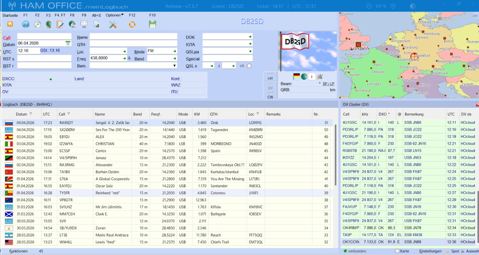Expand the Bem. remarks dropdown
Image resolution: width=479 pixels, height=255 pixels.
pyautogui.click(x=174, y=66)
